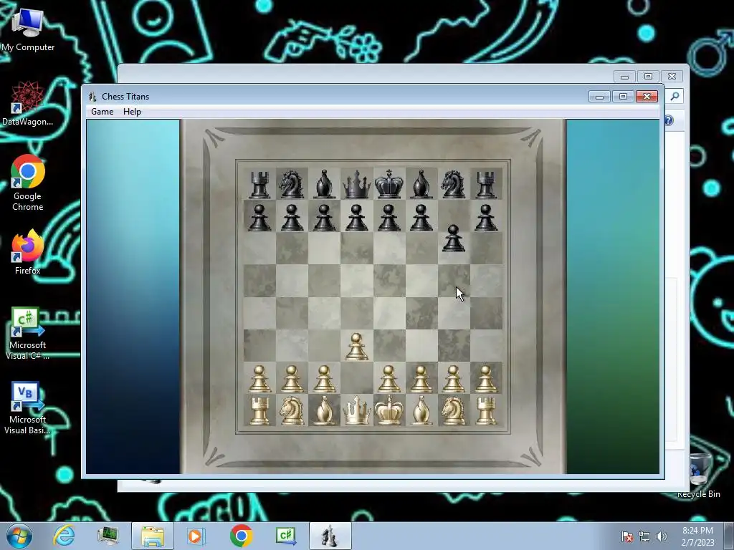Select the white pawn on a2
This screenshot has width=734, height=550.
tap(259, 379)
